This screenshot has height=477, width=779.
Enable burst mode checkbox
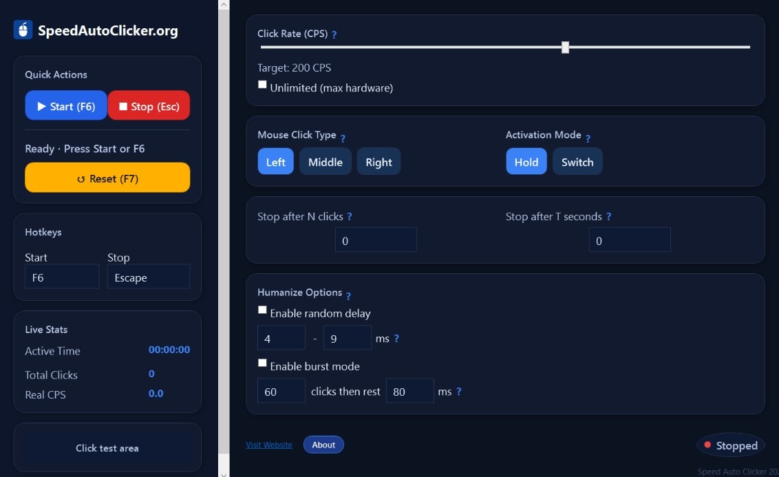coord(262,363)
